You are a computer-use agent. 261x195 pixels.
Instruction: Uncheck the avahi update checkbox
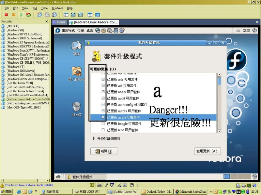click(x=103, y=117)
